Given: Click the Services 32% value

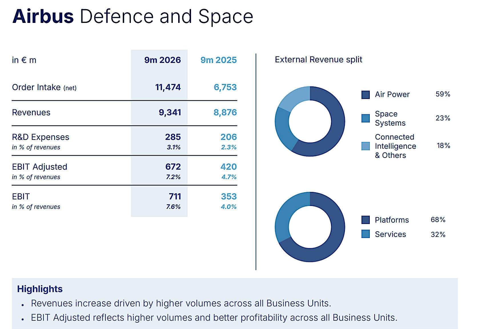Looking at the screenshot, I should pyautogui.click(x=438, y=235).
